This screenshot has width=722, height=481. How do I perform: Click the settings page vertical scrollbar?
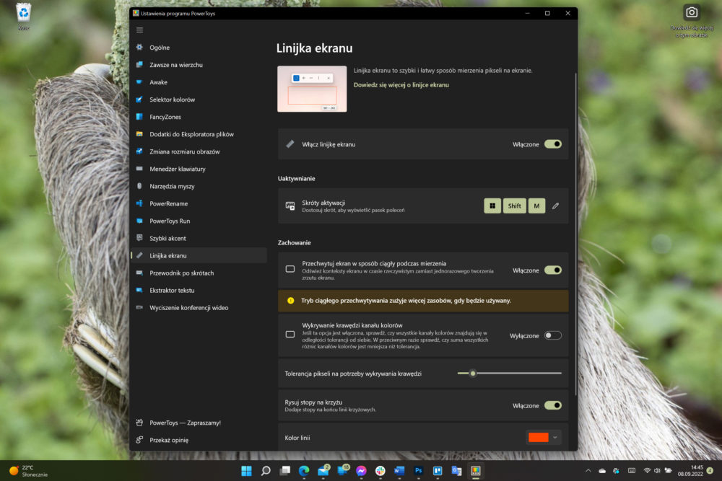(x=575, y=234)
